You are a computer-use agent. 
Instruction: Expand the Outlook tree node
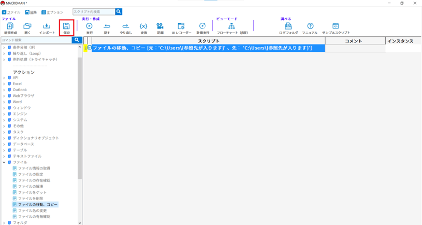4,90
